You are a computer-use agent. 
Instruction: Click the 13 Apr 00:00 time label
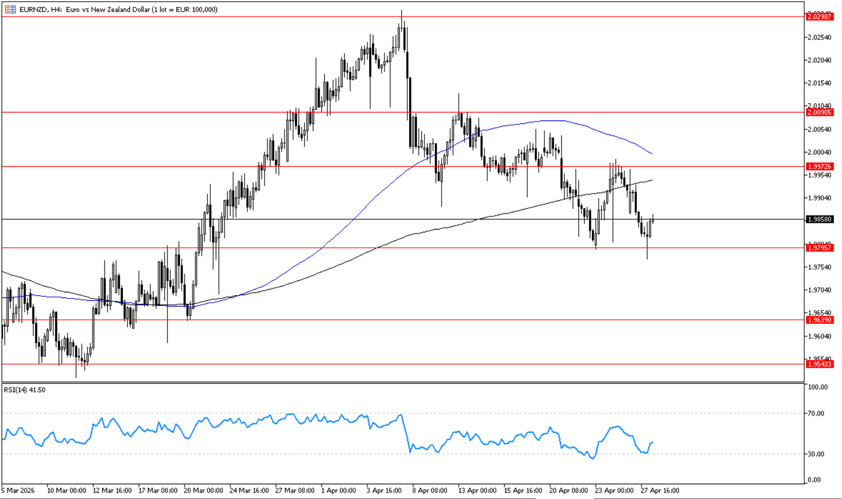click(x=477, y=490)
